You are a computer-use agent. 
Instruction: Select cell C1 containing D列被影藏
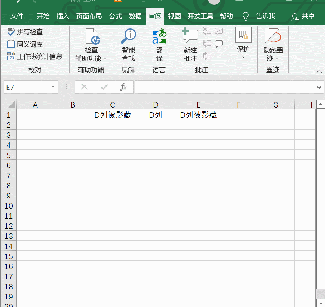113,115
